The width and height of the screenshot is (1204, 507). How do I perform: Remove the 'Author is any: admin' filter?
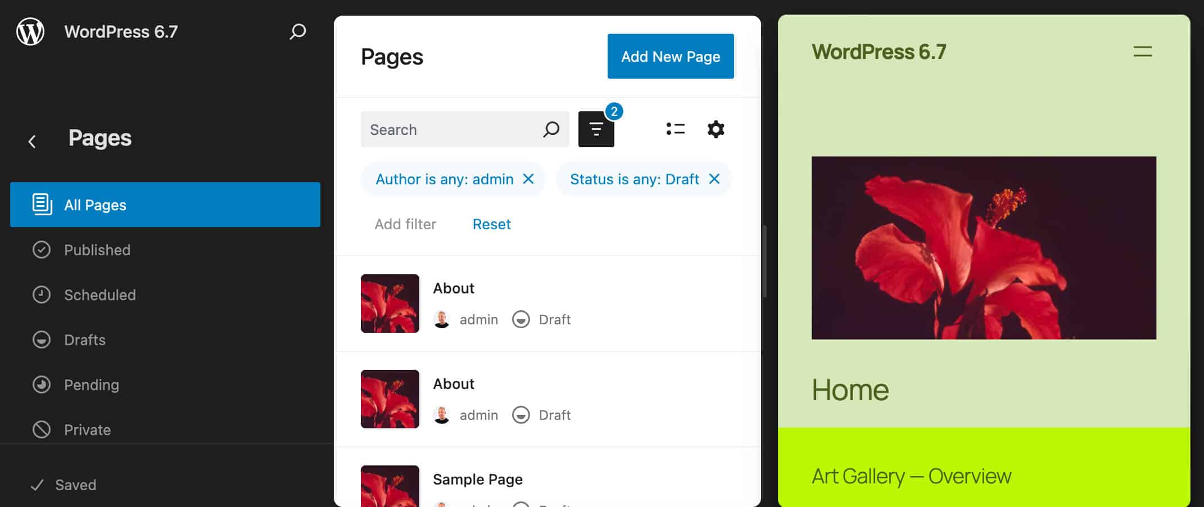528,179
